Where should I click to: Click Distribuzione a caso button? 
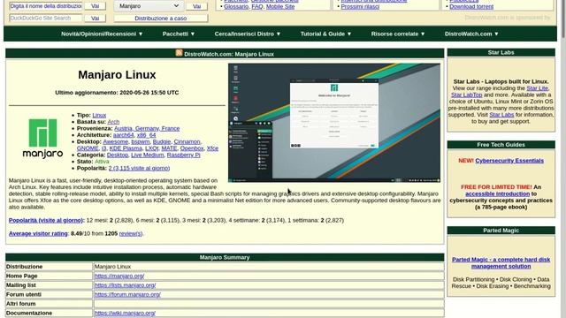[161, 18]
